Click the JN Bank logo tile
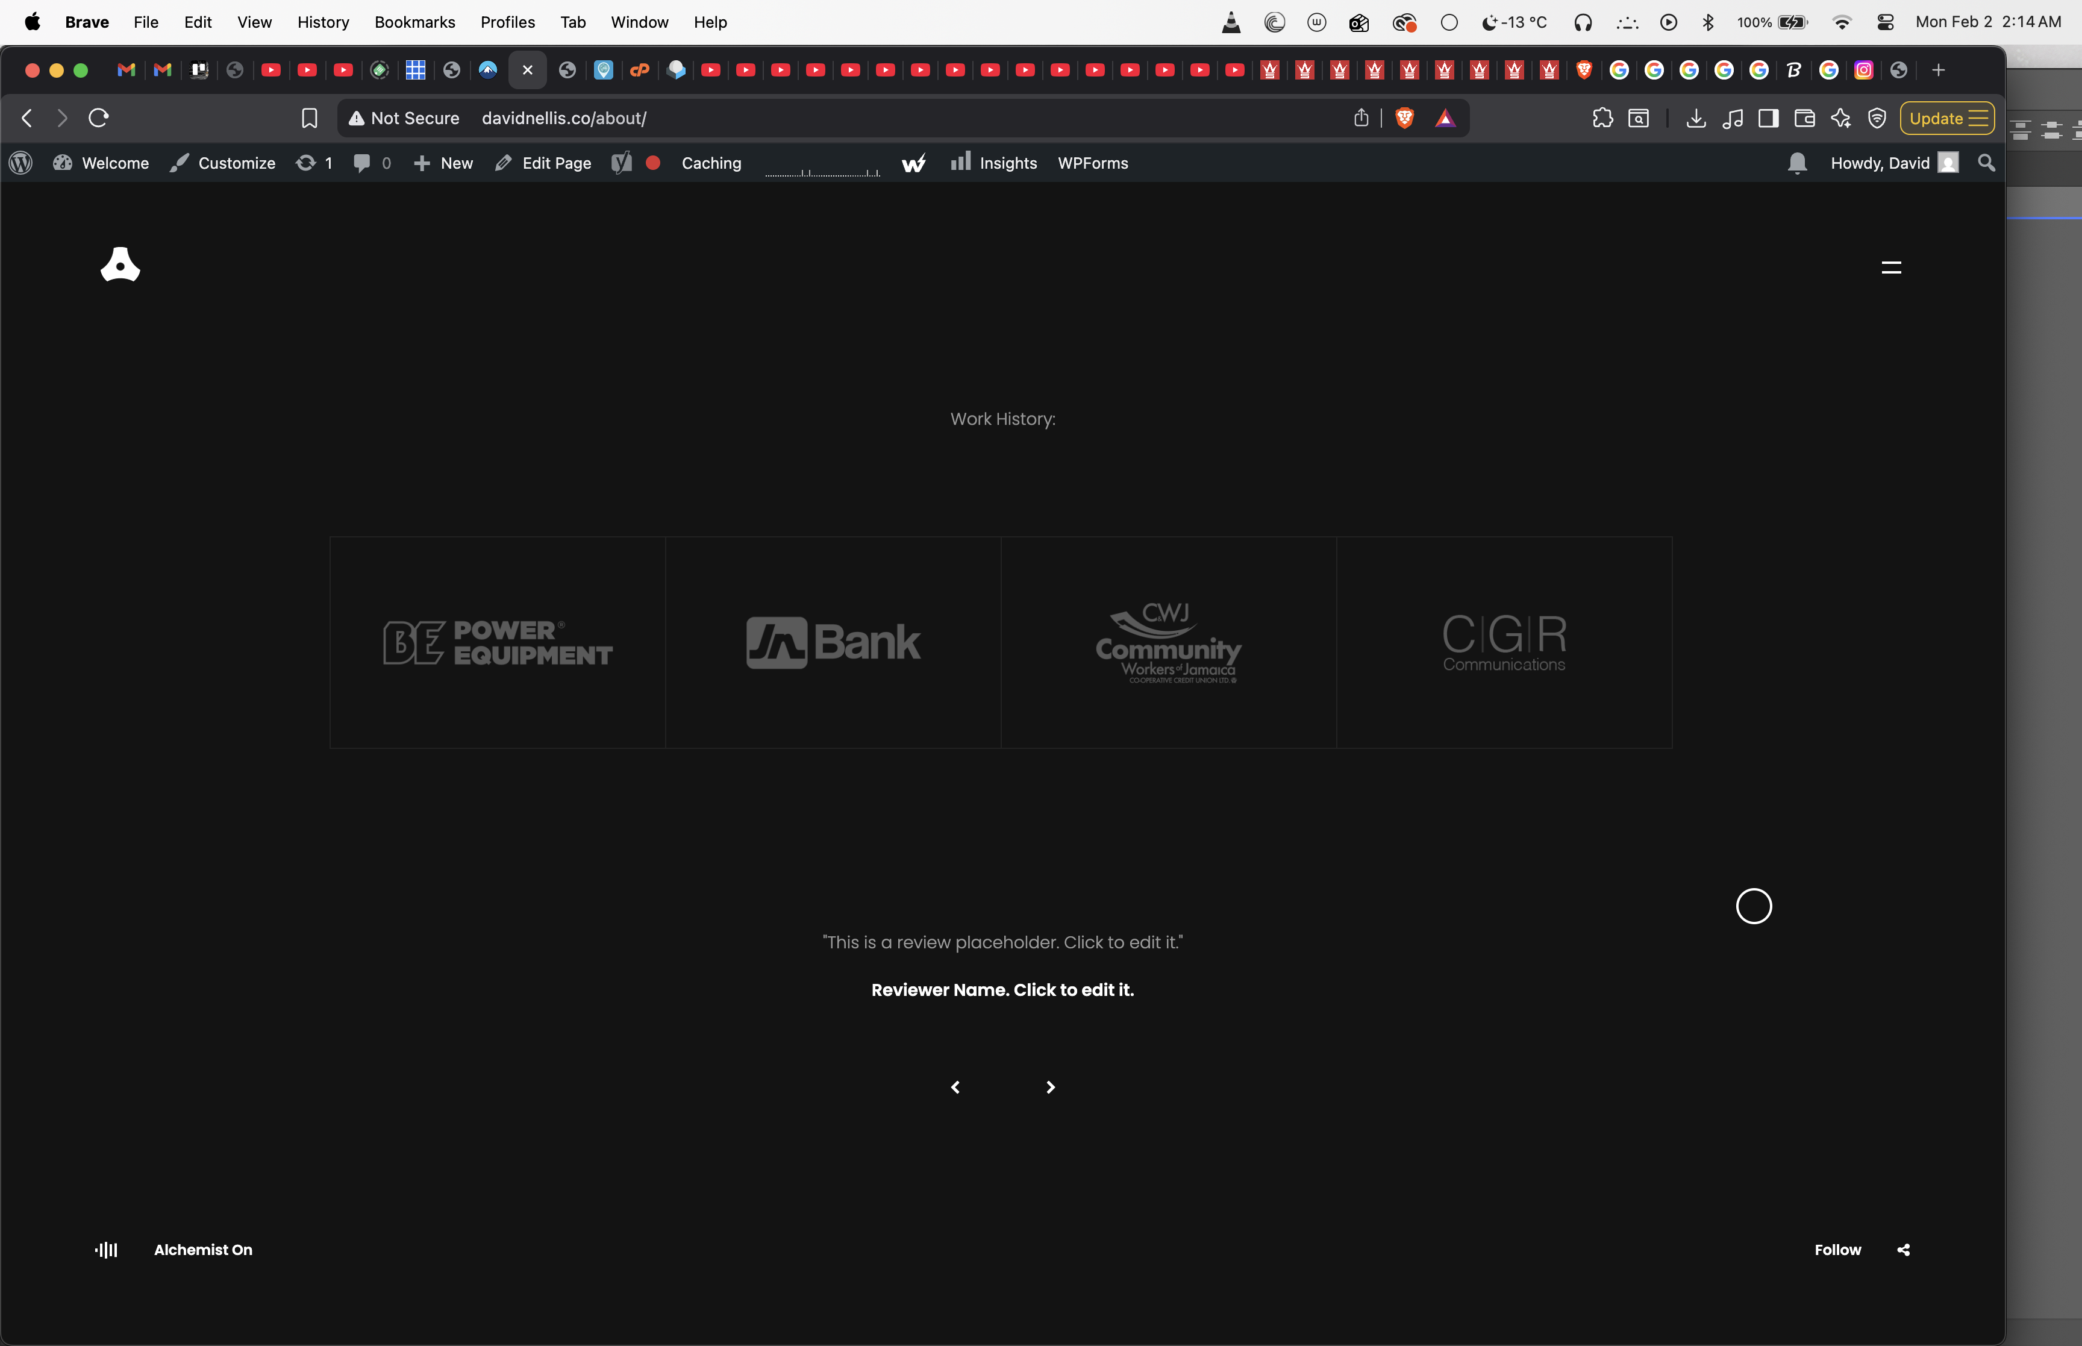The width and height of the screenshot is (2082, 1346). click(x=833, y=642)
